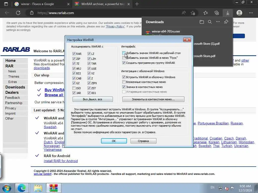This screenshot has height=193, width=258.
Task: Toggle the 7Z association checkbox
Action: [x=74, y=64]
